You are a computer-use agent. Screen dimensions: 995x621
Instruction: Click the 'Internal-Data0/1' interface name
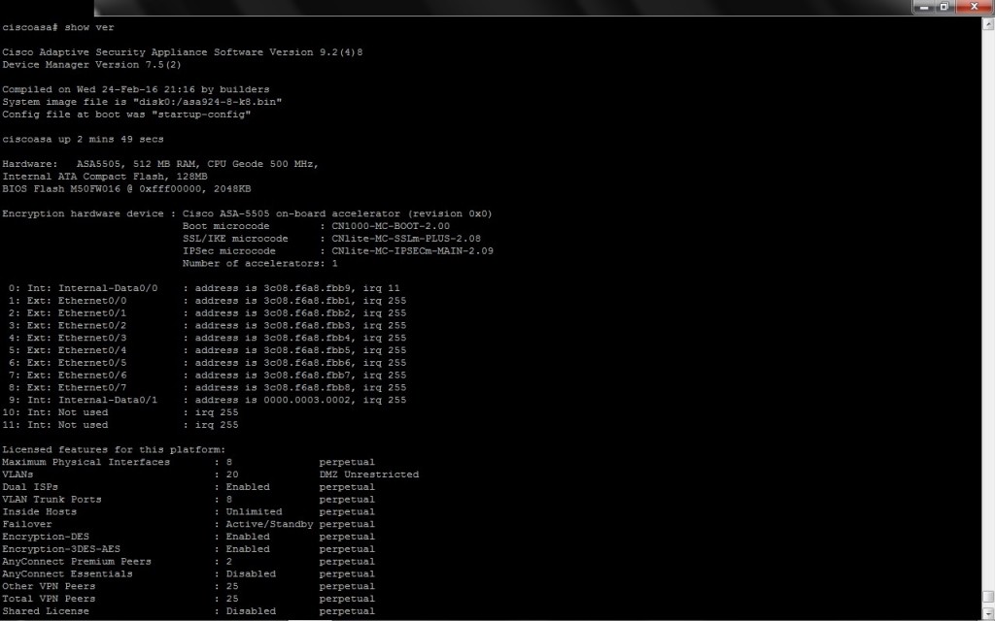[x=108, y=400]
